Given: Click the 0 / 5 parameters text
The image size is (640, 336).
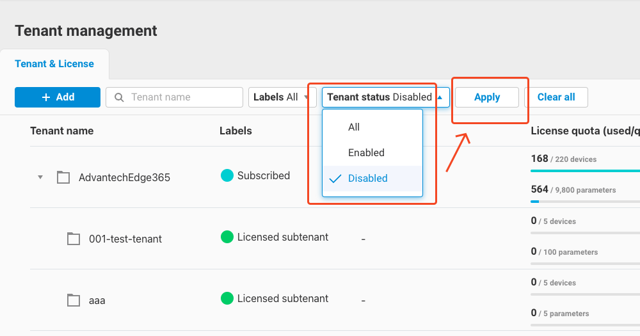Looking at the screenshot, I should point(560,313).
